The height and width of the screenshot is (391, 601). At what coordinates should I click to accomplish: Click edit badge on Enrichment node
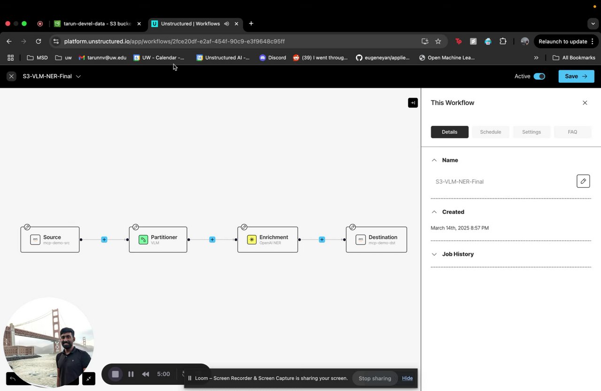click(244, 227)
